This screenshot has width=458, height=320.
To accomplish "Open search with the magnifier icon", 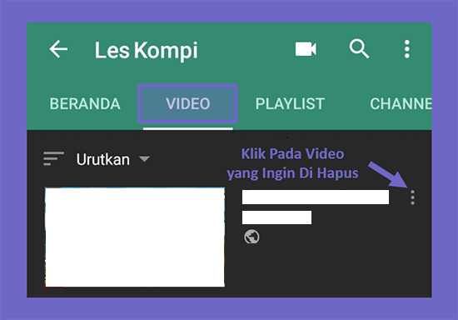I will (x=359, y=49).
